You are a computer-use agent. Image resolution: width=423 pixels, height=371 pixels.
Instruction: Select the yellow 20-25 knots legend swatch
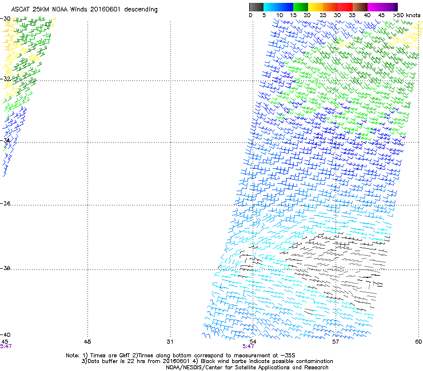[x=316, y=7]
